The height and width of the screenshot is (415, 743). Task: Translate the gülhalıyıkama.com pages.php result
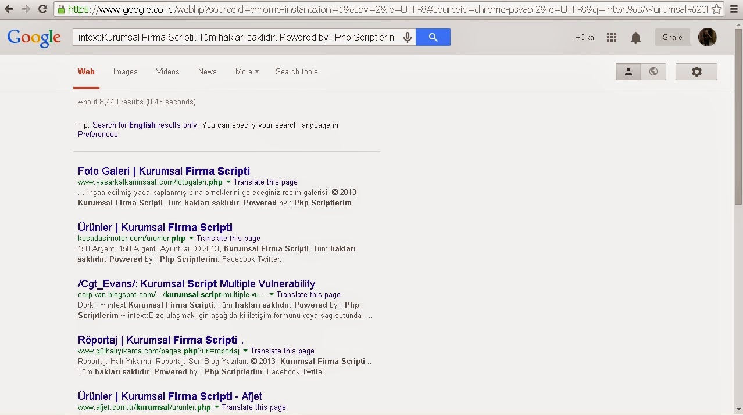coord(283,351)
